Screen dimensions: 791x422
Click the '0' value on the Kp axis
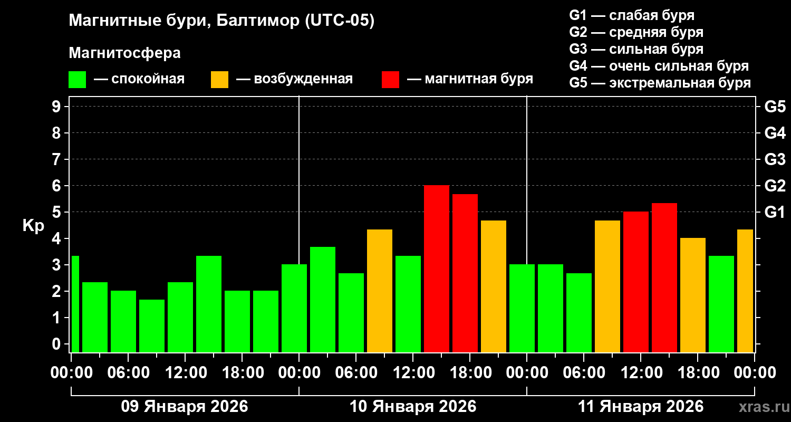tap(57, 344)
